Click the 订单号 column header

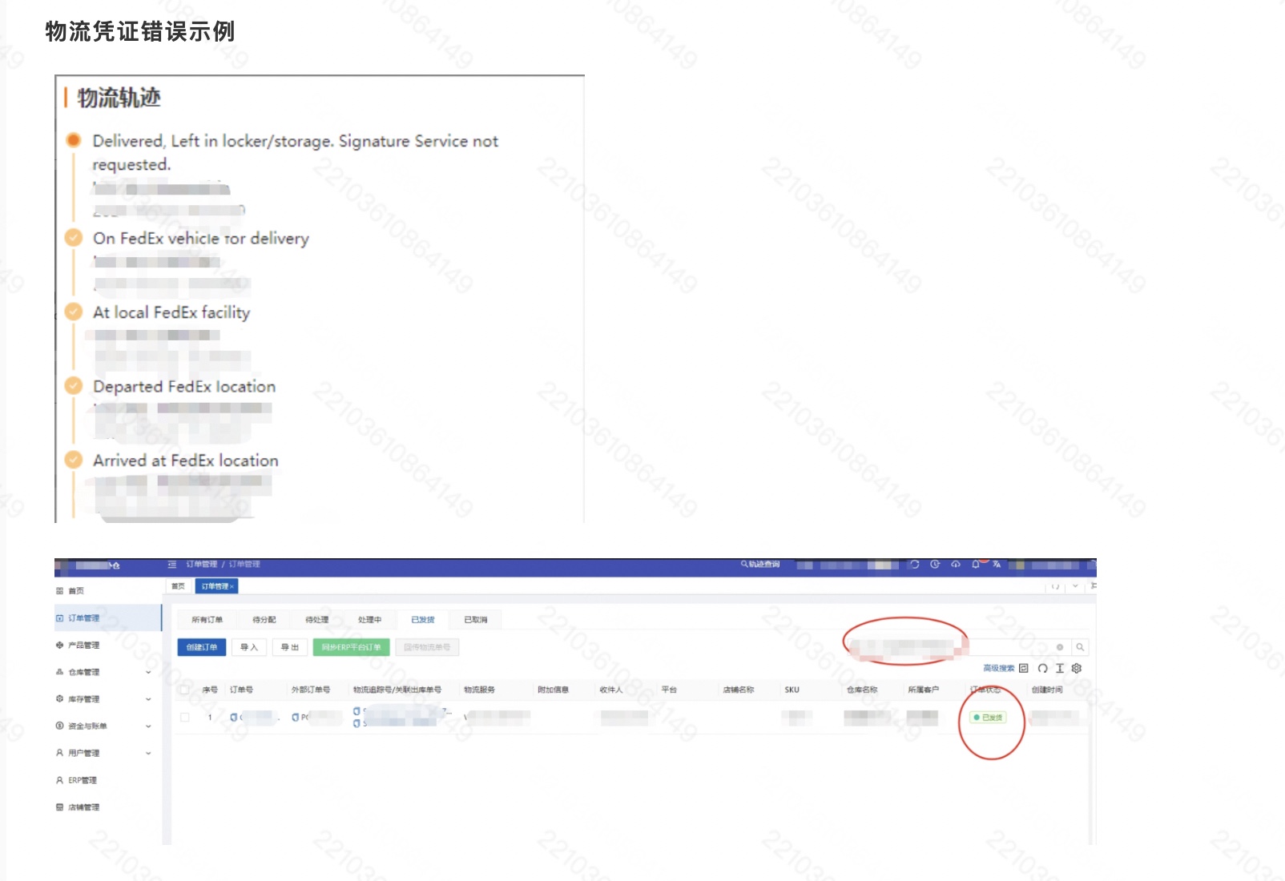click(x=242, y=690)
